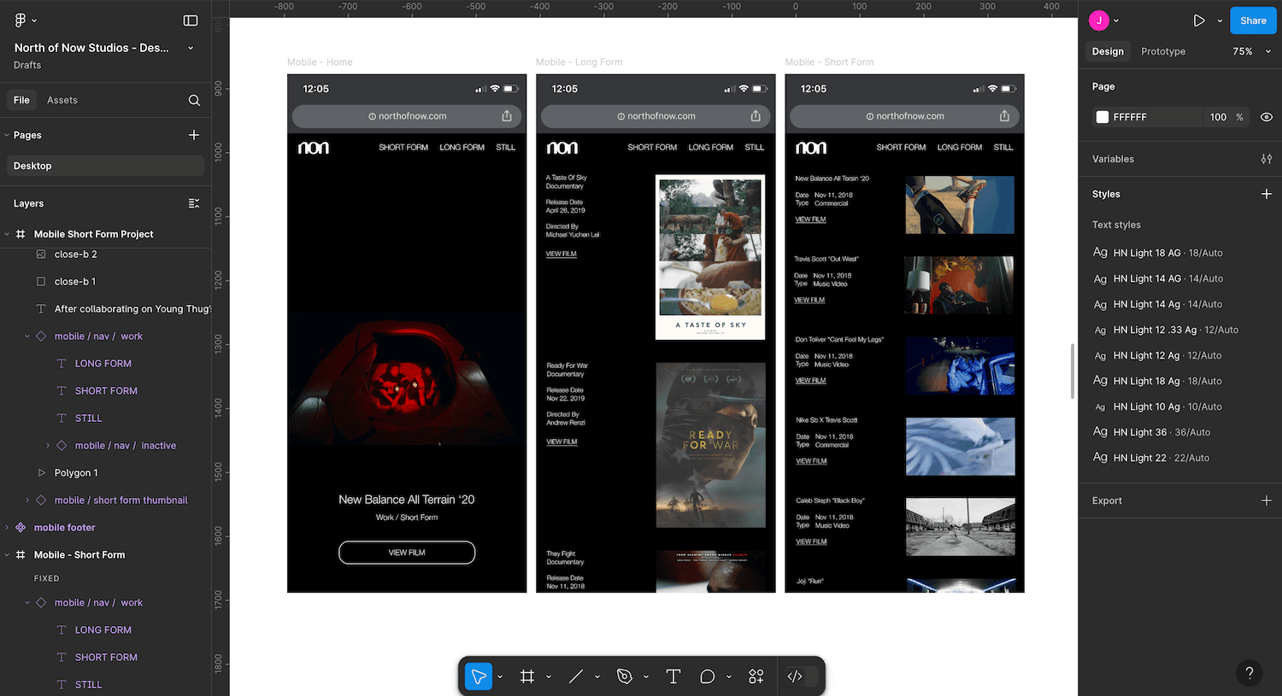Switch to the Assets tab

[x=61, y=100]
